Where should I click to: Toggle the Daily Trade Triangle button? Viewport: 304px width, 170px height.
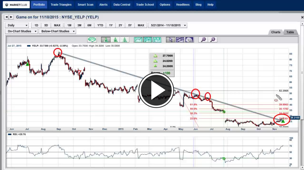[x=125, y=40]
